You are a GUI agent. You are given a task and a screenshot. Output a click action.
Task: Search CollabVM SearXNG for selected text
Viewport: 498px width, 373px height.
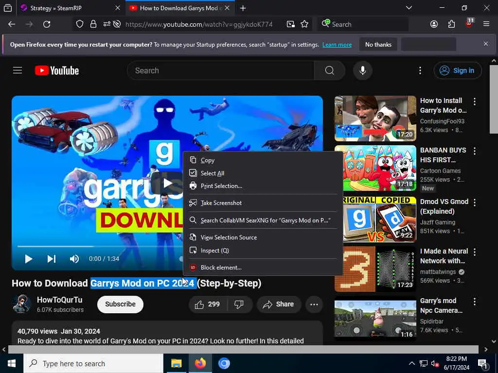[263, 220]
